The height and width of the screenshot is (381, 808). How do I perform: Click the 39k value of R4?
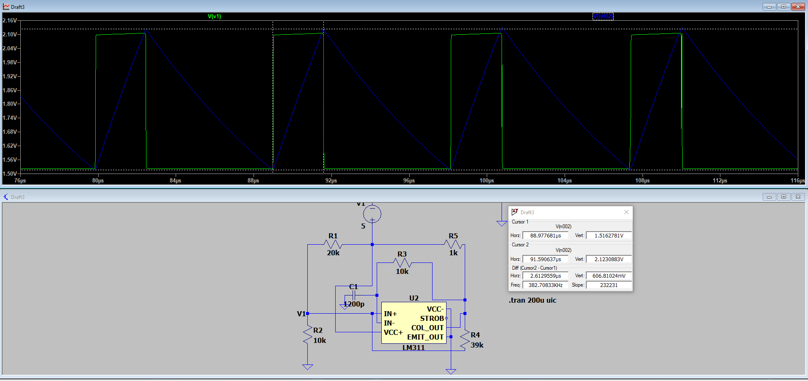tap(477, 345)
